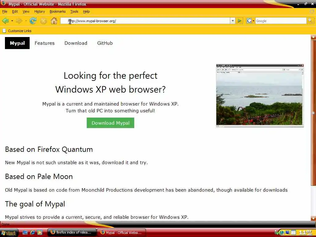Open the GitHub nav link
The image size is (316, 237).
[105, 43]
